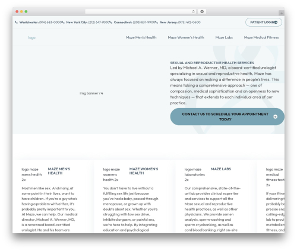Viewport: 297px width, 251px height.
Task: Click the img banner r4 placeholder
Action: pos(91,93)
